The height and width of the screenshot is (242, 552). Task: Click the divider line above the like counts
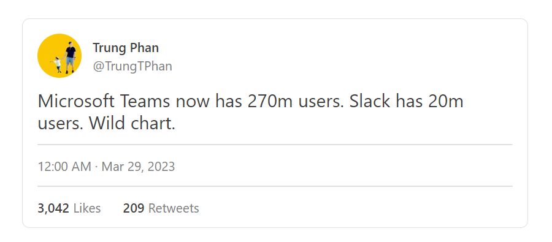tap(275, 186)
